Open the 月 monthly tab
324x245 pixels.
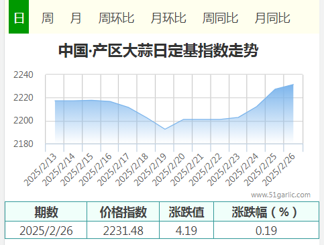click(x=76, y=18)
